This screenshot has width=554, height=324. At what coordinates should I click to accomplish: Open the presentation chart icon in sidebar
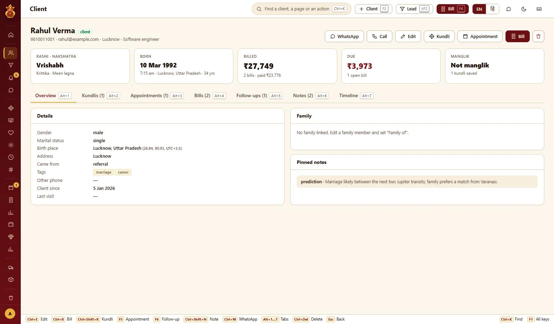pyautogui.click(x=11, y=120)
